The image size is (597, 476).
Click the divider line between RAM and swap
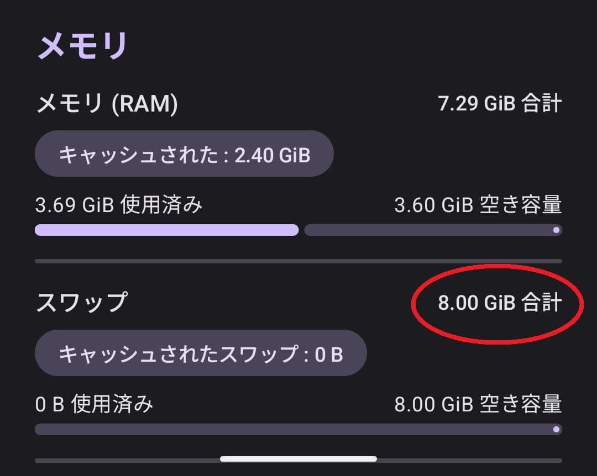[x=298, y=260]
